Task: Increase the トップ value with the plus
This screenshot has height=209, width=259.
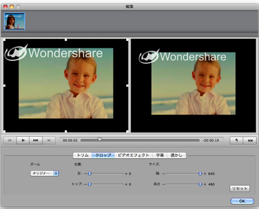Action: (x=126, y=184)
